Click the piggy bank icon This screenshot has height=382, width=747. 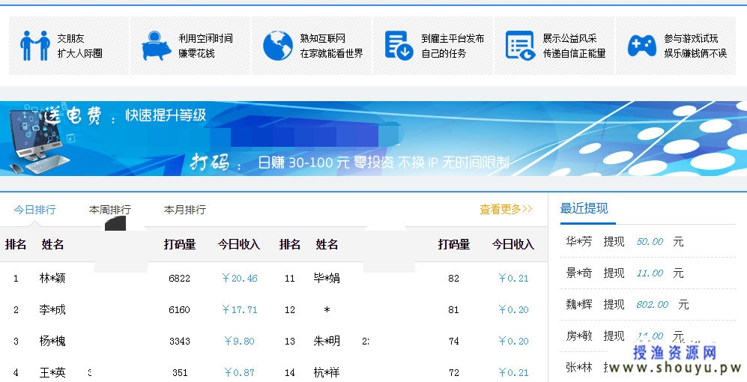click(x=156, y=46)
